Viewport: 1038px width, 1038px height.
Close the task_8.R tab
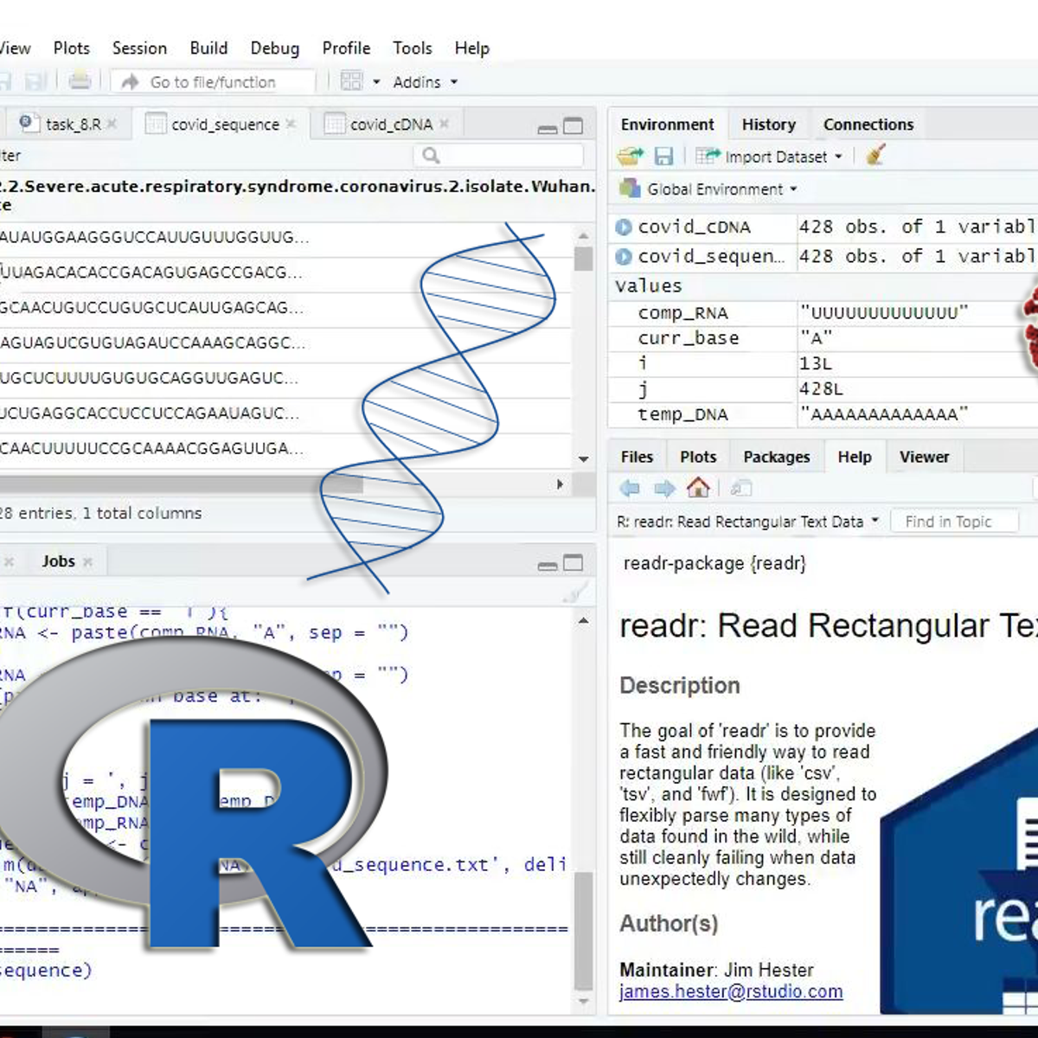[112, 125]
